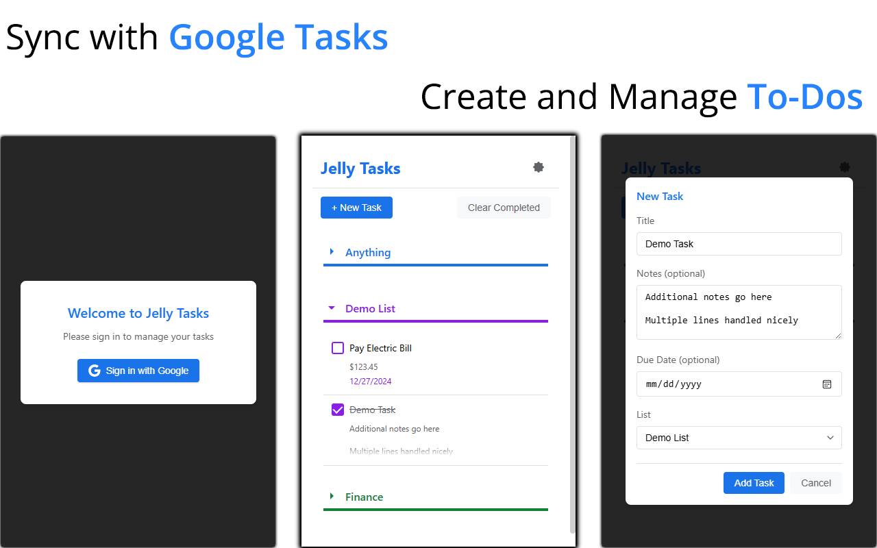Click the + New Task button
Viewport: 877px width, 548px height.
pyautogui.click(x=356, y=208)
